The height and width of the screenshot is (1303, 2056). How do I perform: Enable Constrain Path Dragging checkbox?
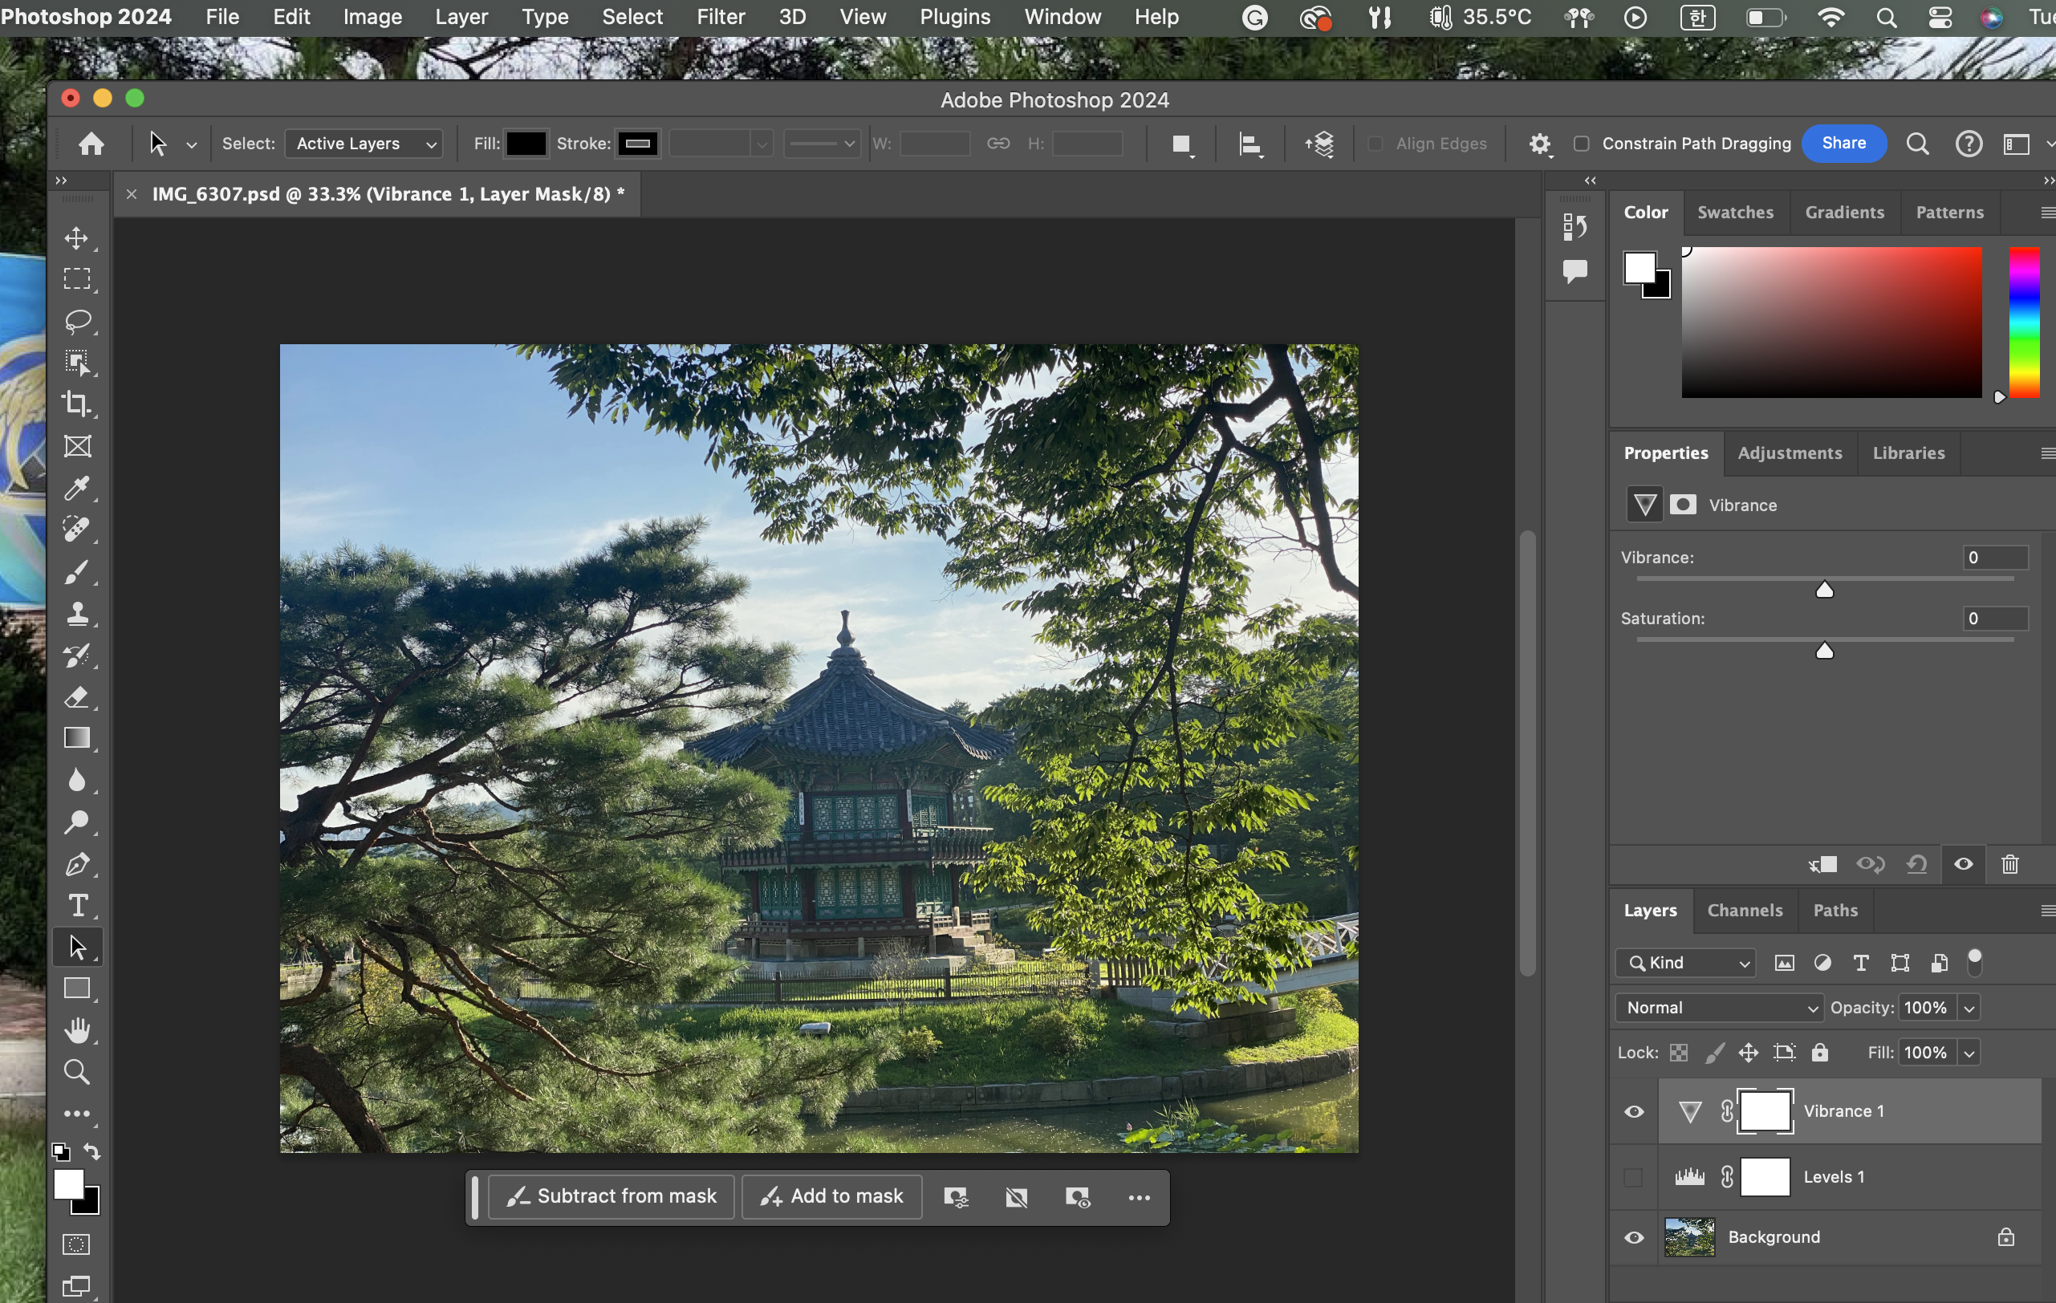coord(1581,144)
